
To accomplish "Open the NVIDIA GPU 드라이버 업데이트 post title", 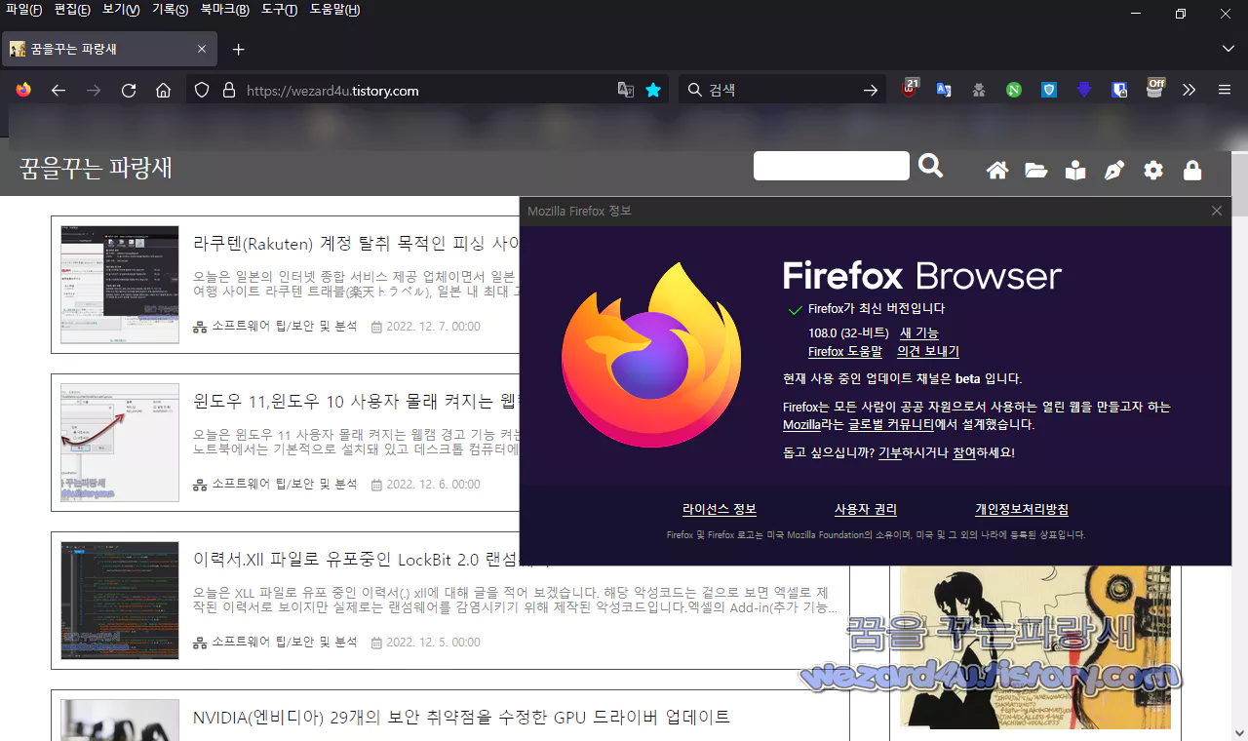I will tap(461, 717).
